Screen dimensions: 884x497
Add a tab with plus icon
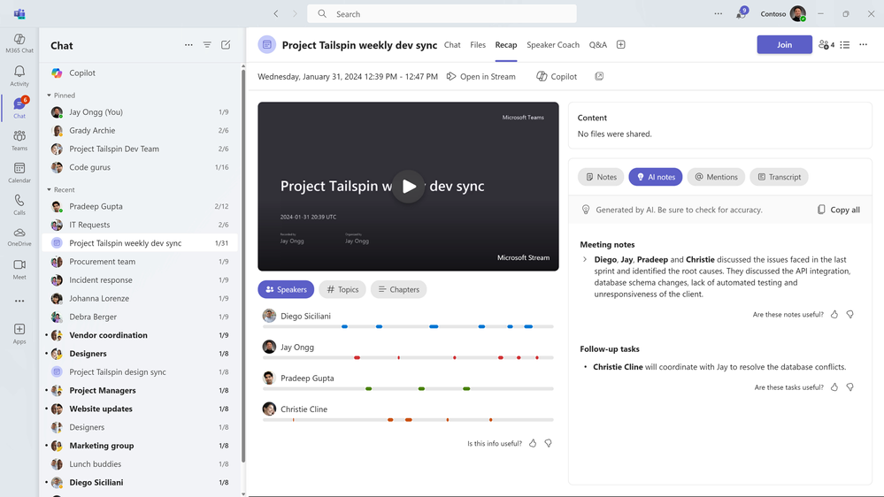(x=620, y=44)
